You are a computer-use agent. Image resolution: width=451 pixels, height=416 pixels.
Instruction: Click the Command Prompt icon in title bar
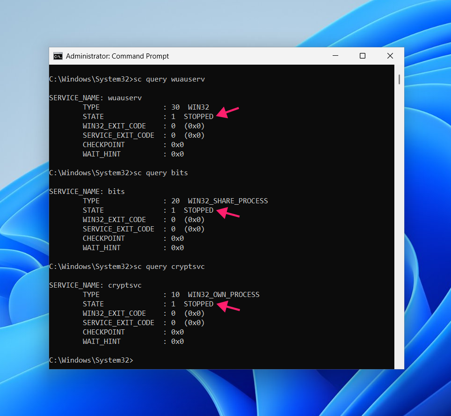pyautogui.click(x=58, y=56)
